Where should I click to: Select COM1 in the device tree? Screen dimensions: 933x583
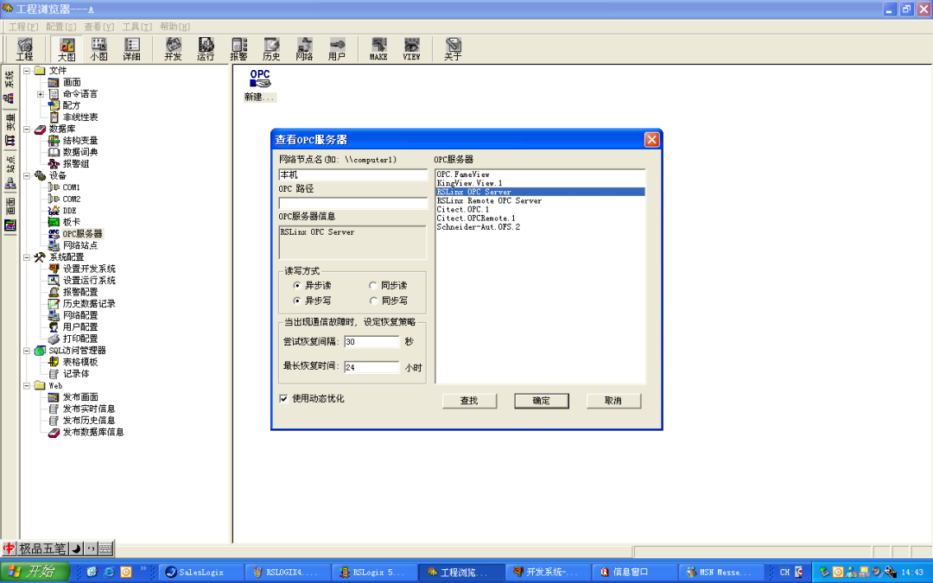tap(72, 187)
